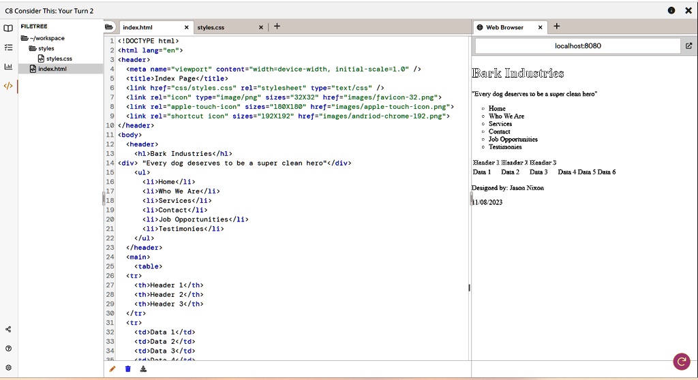Click the checklist icon in left sidebar
The width and height of the screenshot is (698, 380).
click(x=8, y=47)
